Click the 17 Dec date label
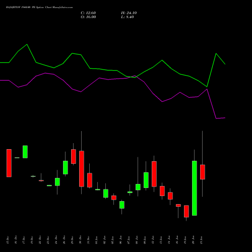 click(x=24, y=240)
